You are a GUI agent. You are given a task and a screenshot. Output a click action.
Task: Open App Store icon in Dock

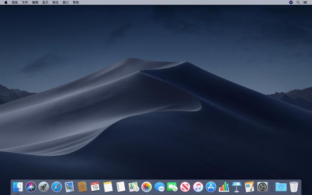point(211,187)
